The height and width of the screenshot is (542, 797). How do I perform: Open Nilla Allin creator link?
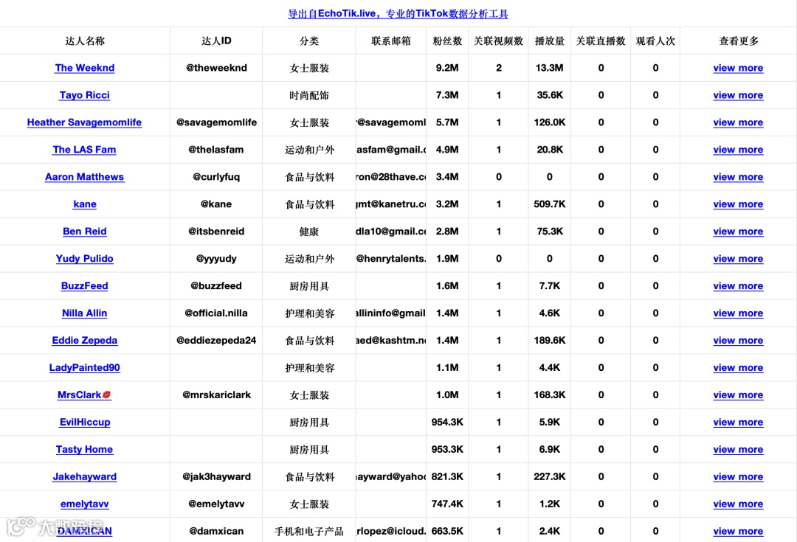click(x=84, y=313)
